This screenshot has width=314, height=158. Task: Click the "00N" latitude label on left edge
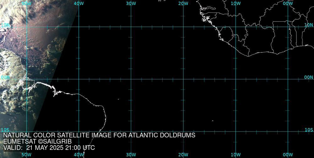(x=5, y=77)
